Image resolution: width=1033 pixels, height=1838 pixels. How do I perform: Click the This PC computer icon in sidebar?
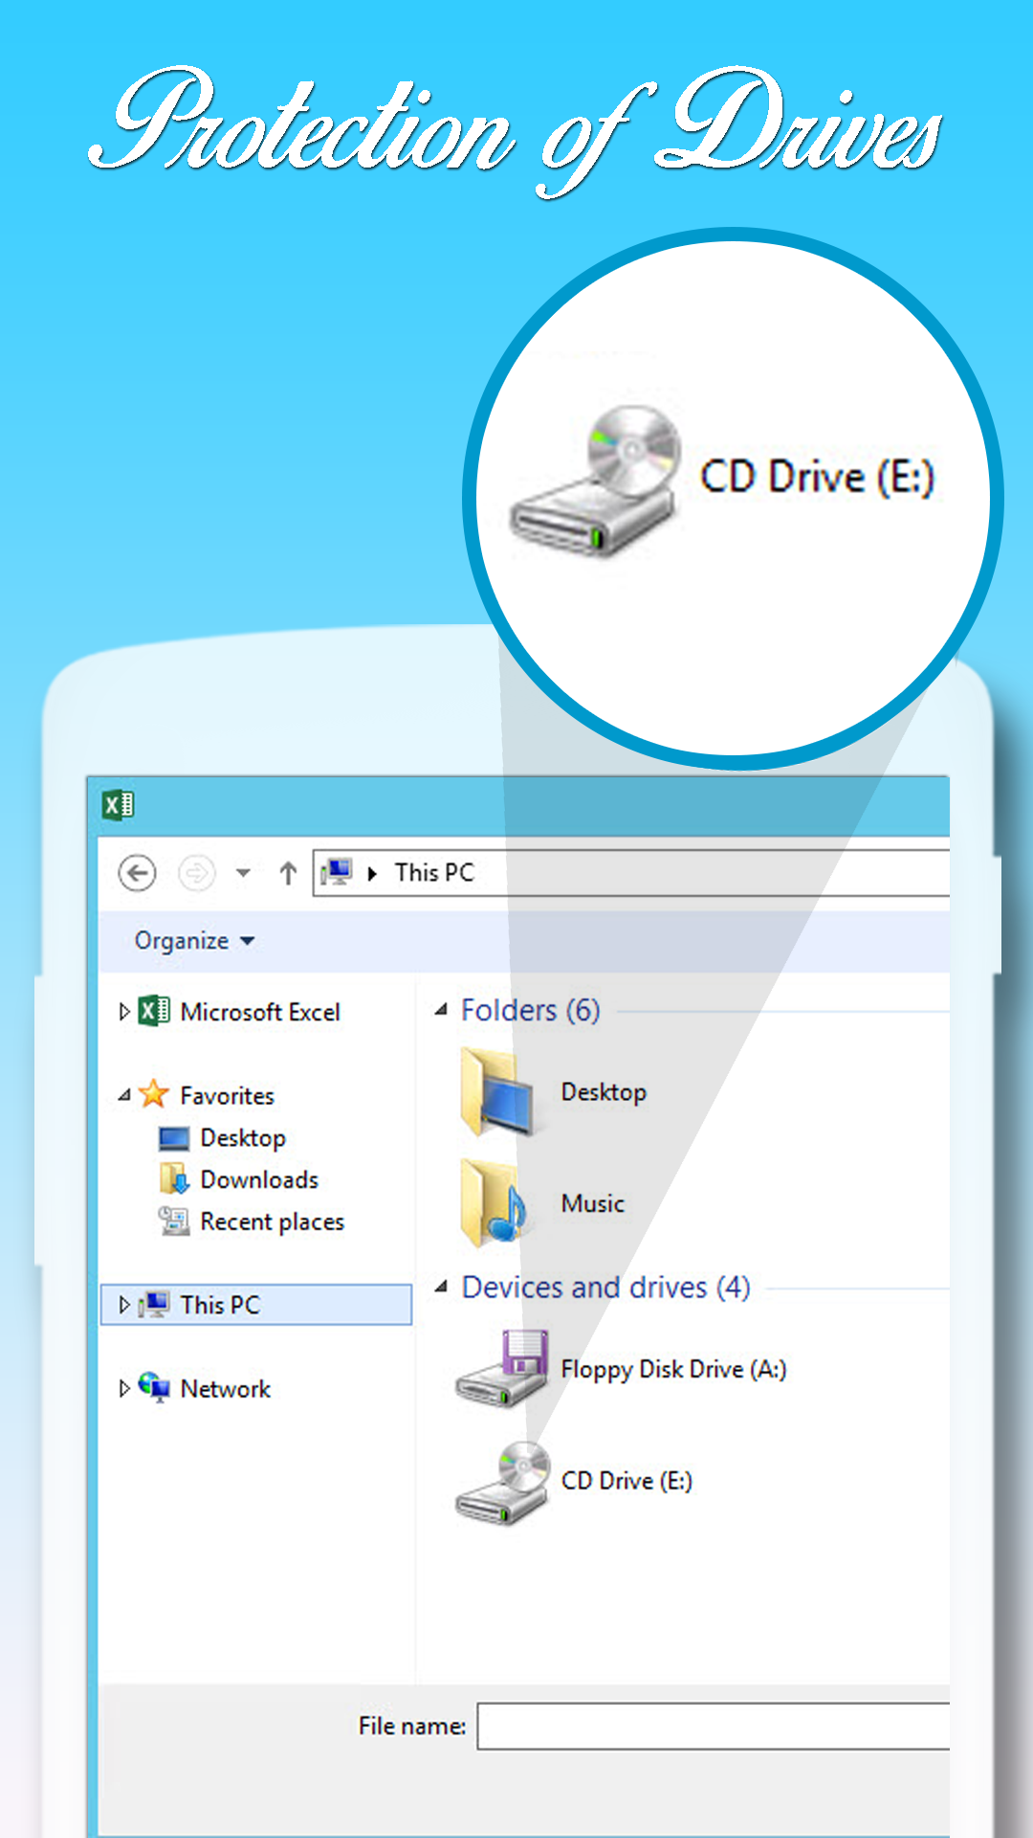click(x=154, y=1304)
